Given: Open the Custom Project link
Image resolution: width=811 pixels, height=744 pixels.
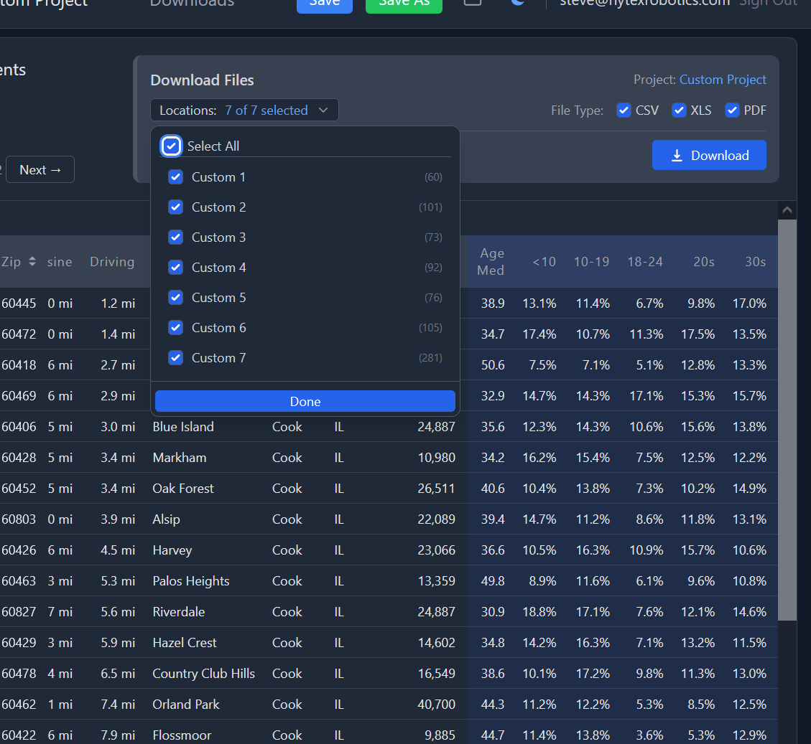Looking at the screenshot, I should [x=723, y=80].
